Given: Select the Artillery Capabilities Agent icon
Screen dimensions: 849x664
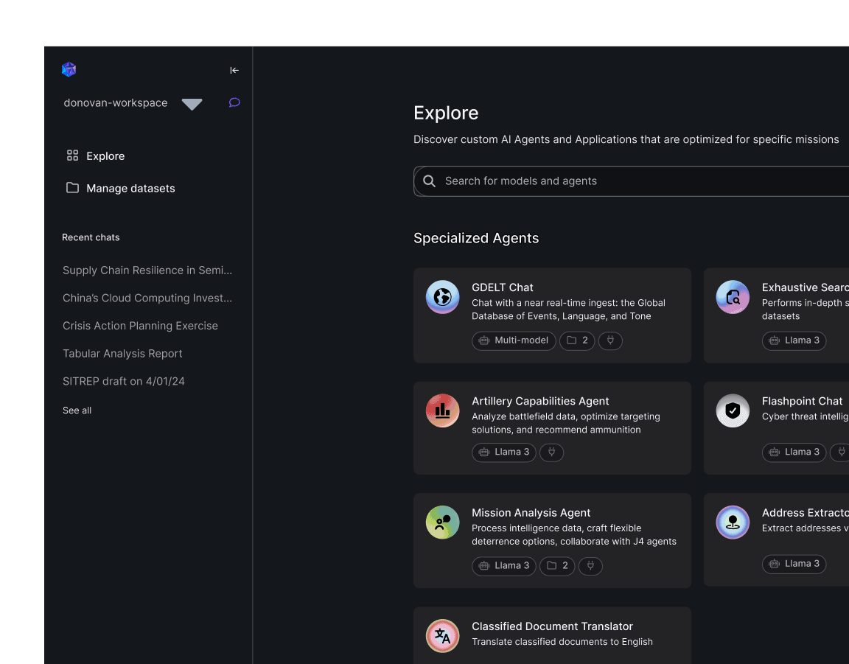Looking at the screenshot, I should click(442, 410).
